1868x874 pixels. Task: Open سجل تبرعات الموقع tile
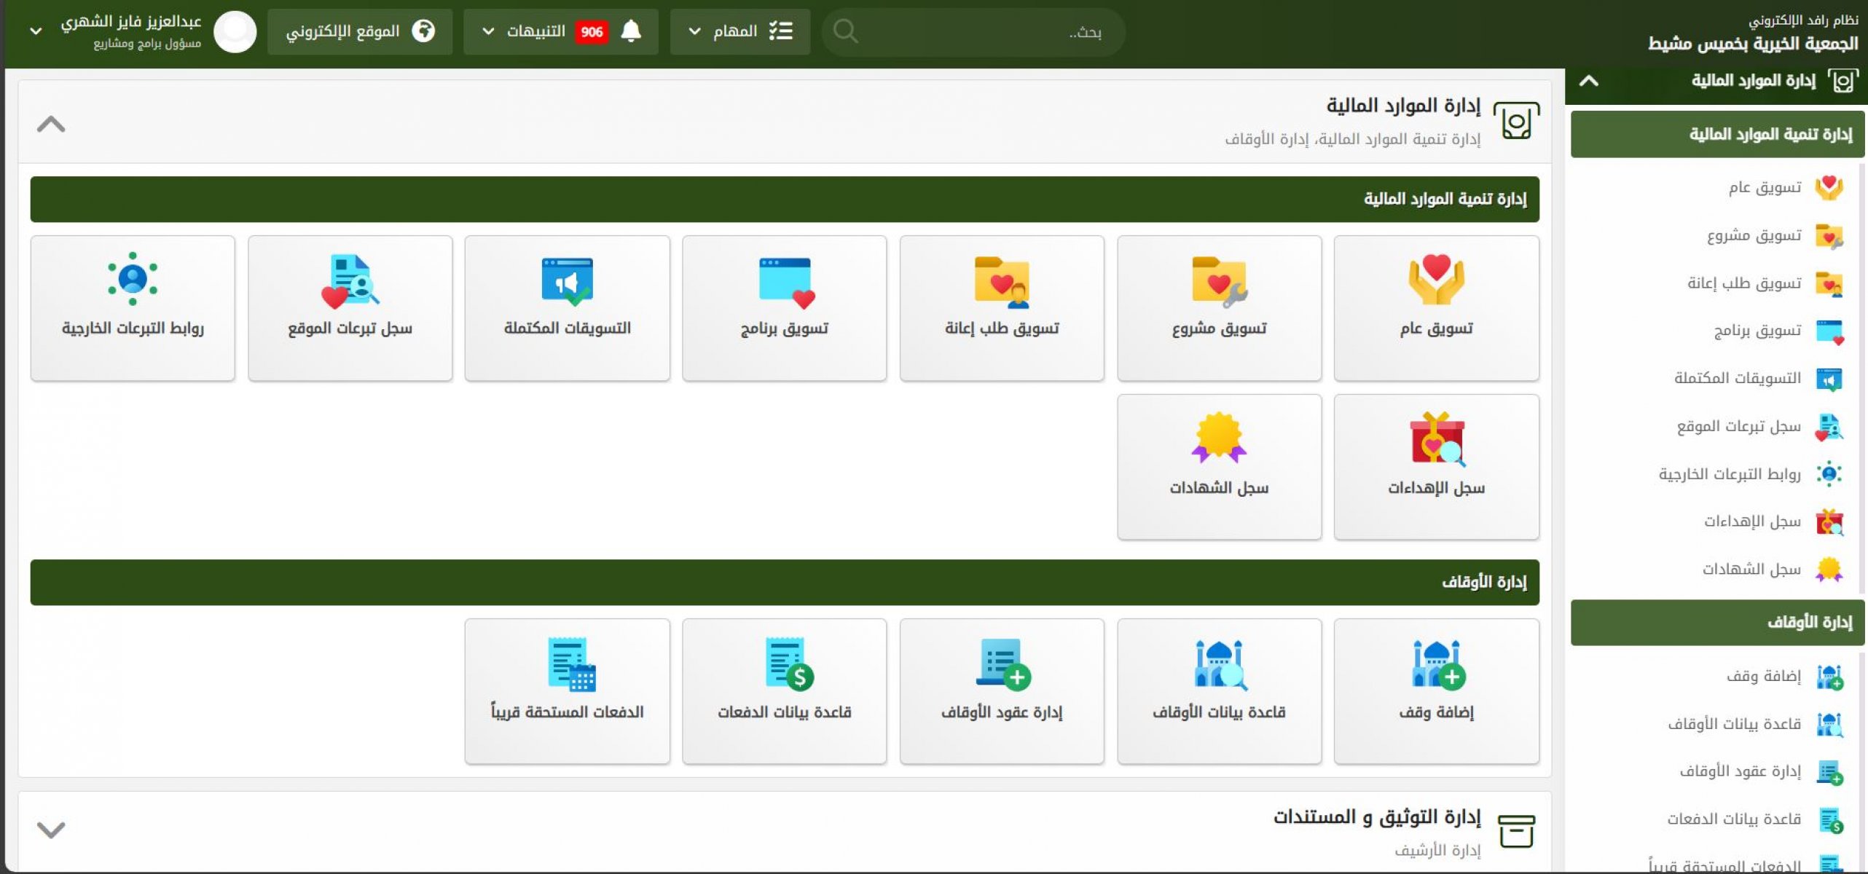[350, 307]
